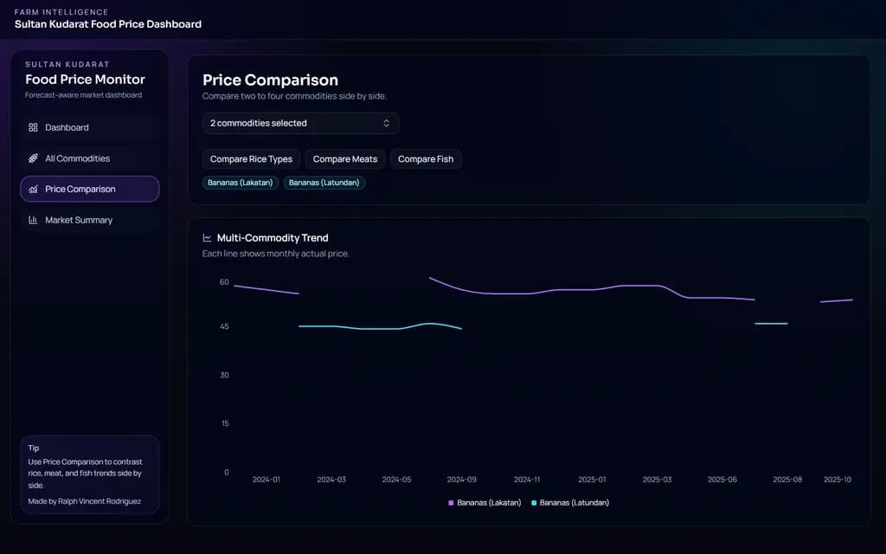Open Market Summary section

pos(90,220)
